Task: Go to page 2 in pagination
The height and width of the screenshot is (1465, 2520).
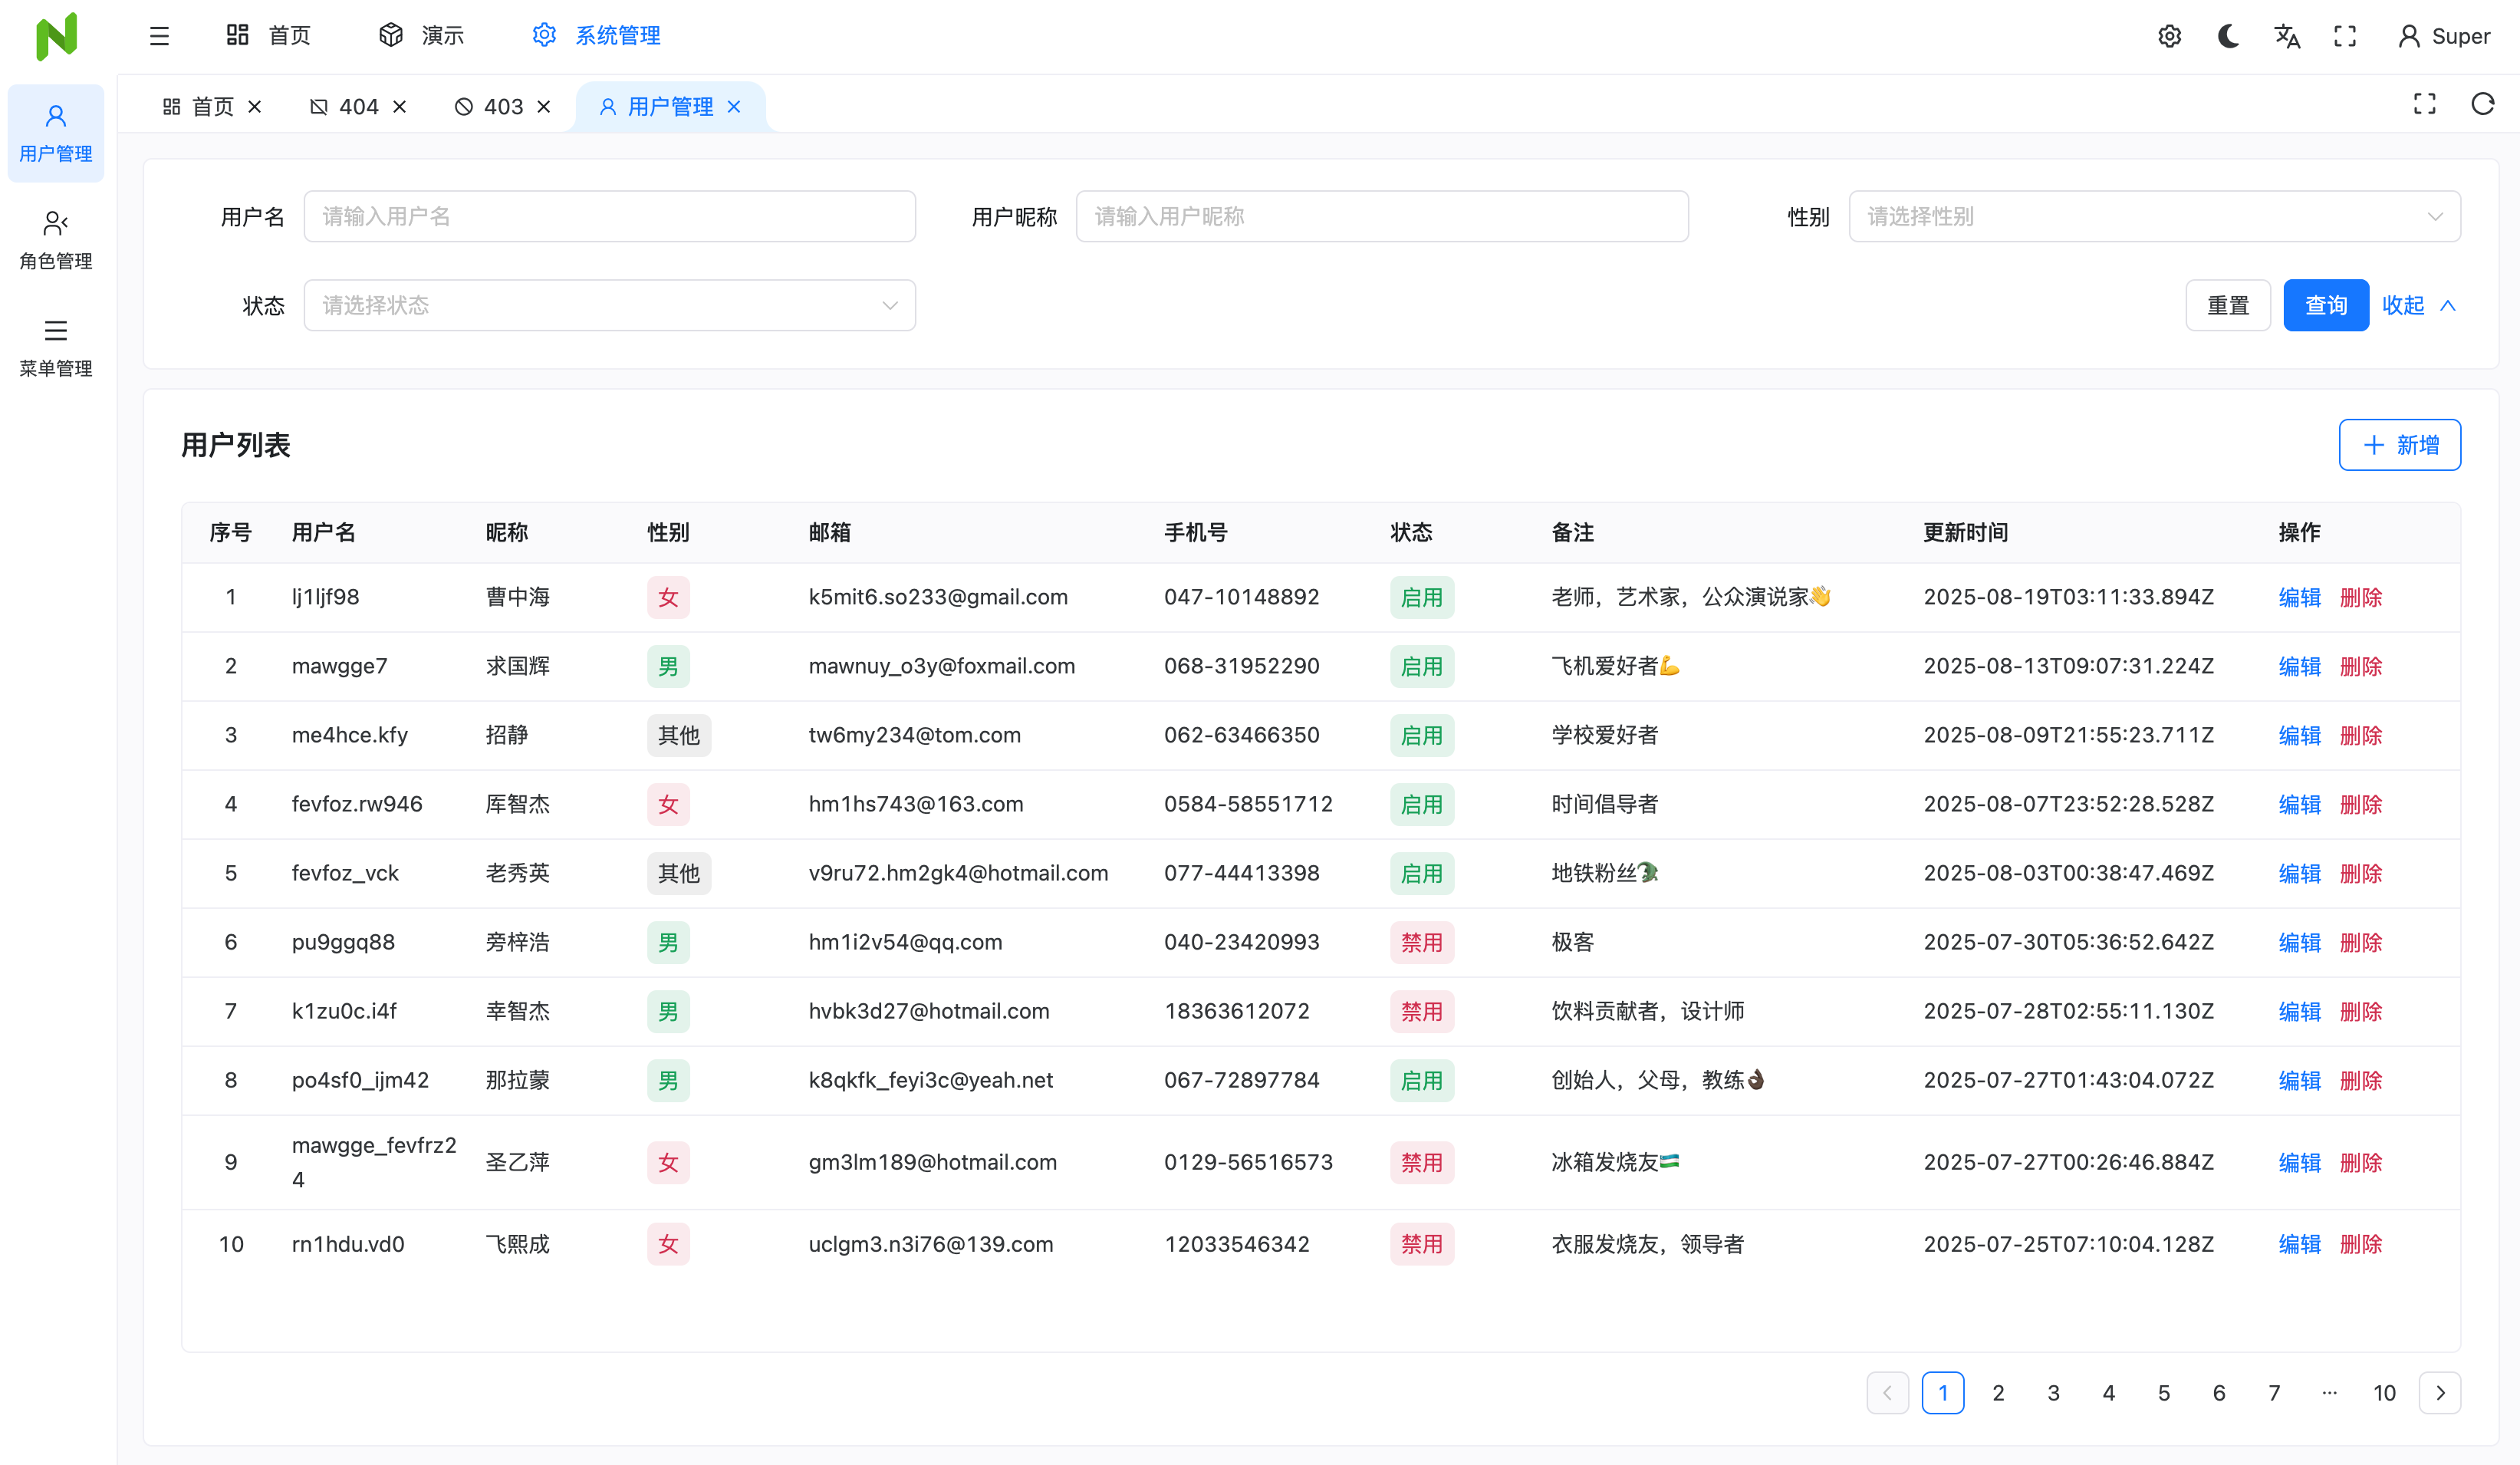Action: 1998,1392
